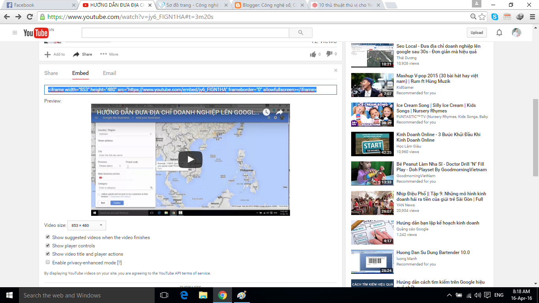Click the thumbs down dislike icon
This screenshot has height=303, width=539.
click(329, 54)
